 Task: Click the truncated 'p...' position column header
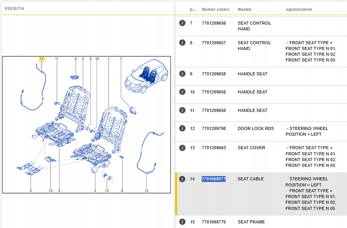click(193, 9)
